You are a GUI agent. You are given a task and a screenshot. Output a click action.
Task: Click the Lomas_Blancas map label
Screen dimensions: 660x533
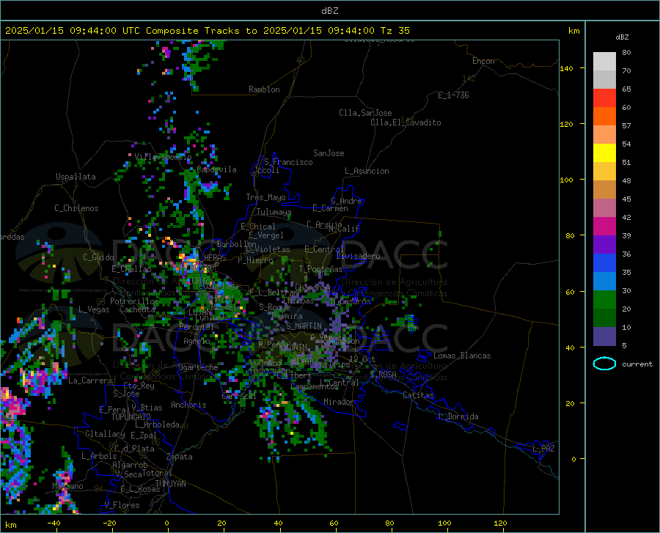click(x=462, y=356)
